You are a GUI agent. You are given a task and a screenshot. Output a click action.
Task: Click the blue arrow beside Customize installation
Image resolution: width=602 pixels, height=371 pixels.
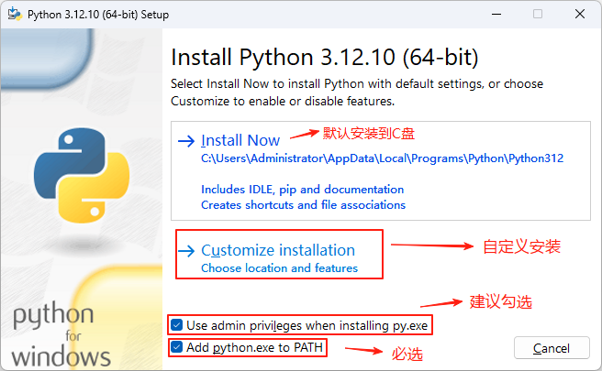[186, 251]
